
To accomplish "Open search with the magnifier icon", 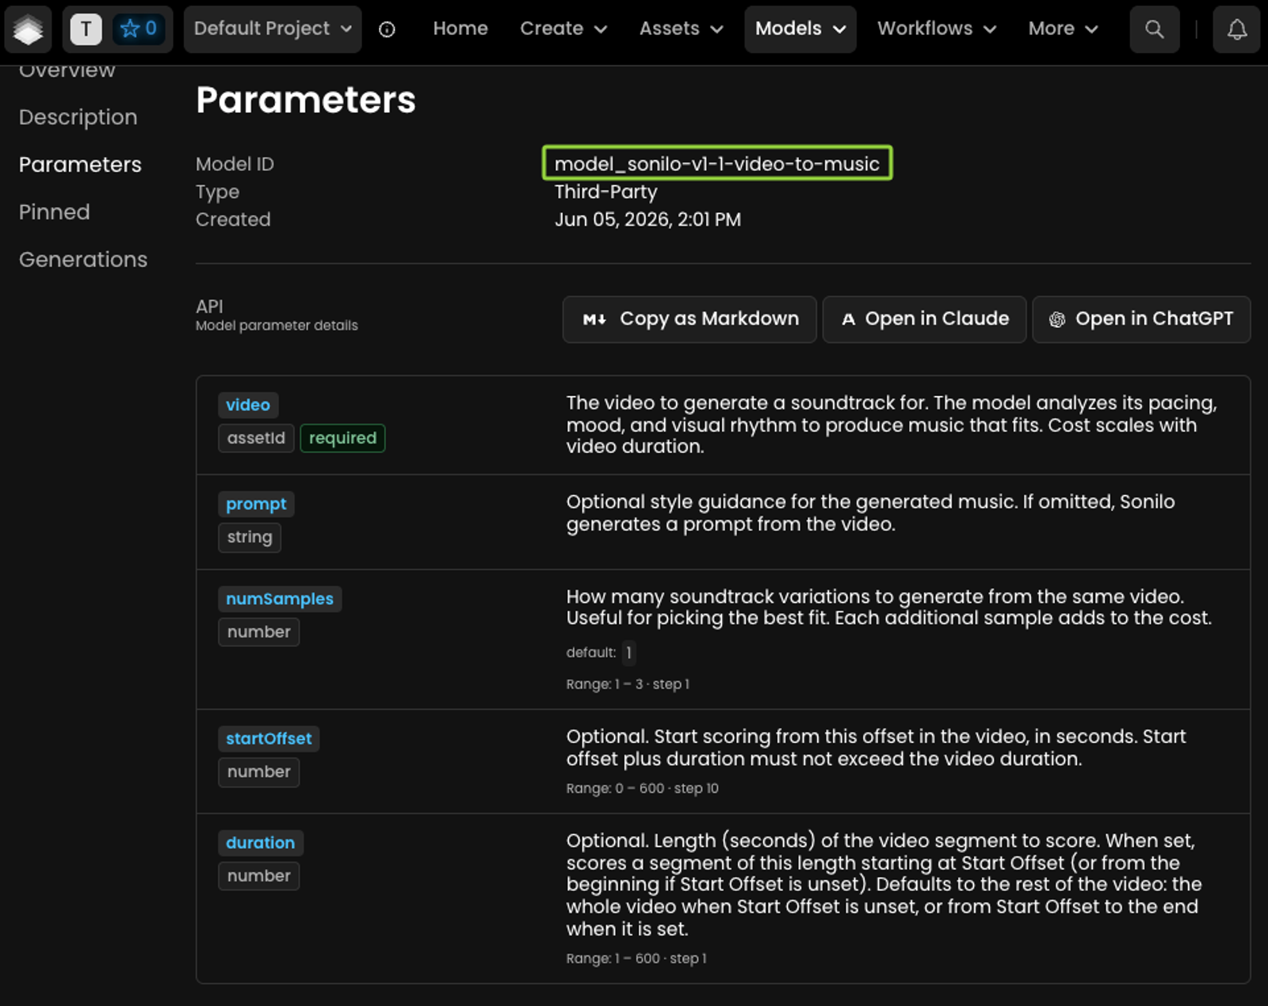I will pyautogui.click(x=1155, y=29).
